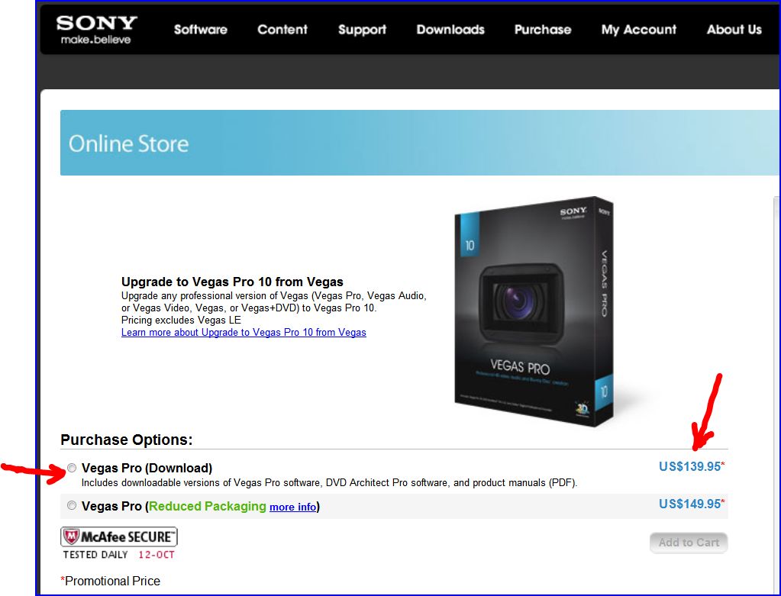
Task: Click the more info link
Action: click(293, 507)
